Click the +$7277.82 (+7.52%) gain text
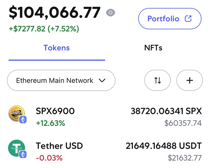 (44, 29)
